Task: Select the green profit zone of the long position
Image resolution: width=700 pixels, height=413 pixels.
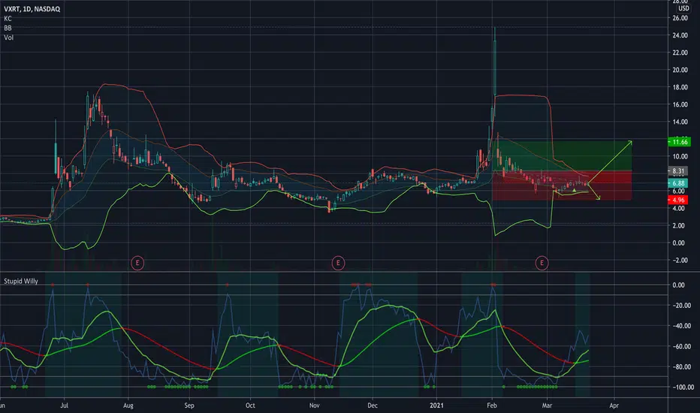Action: [x=562, y=156]
